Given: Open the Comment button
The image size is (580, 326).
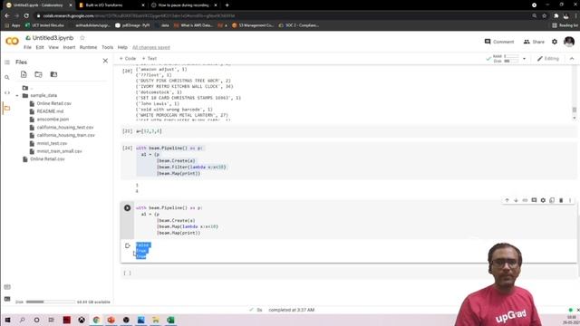Looking at the screenshot, I should [499, 42].
